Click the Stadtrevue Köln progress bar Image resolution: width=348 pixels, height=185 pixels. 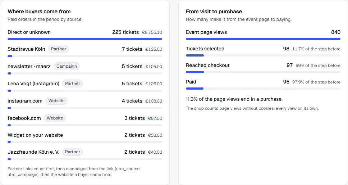85,56
